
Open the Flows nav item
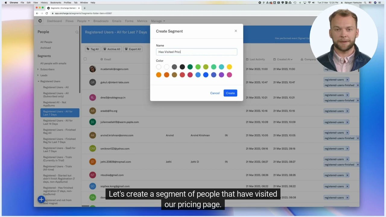click(x=69, y=21)
